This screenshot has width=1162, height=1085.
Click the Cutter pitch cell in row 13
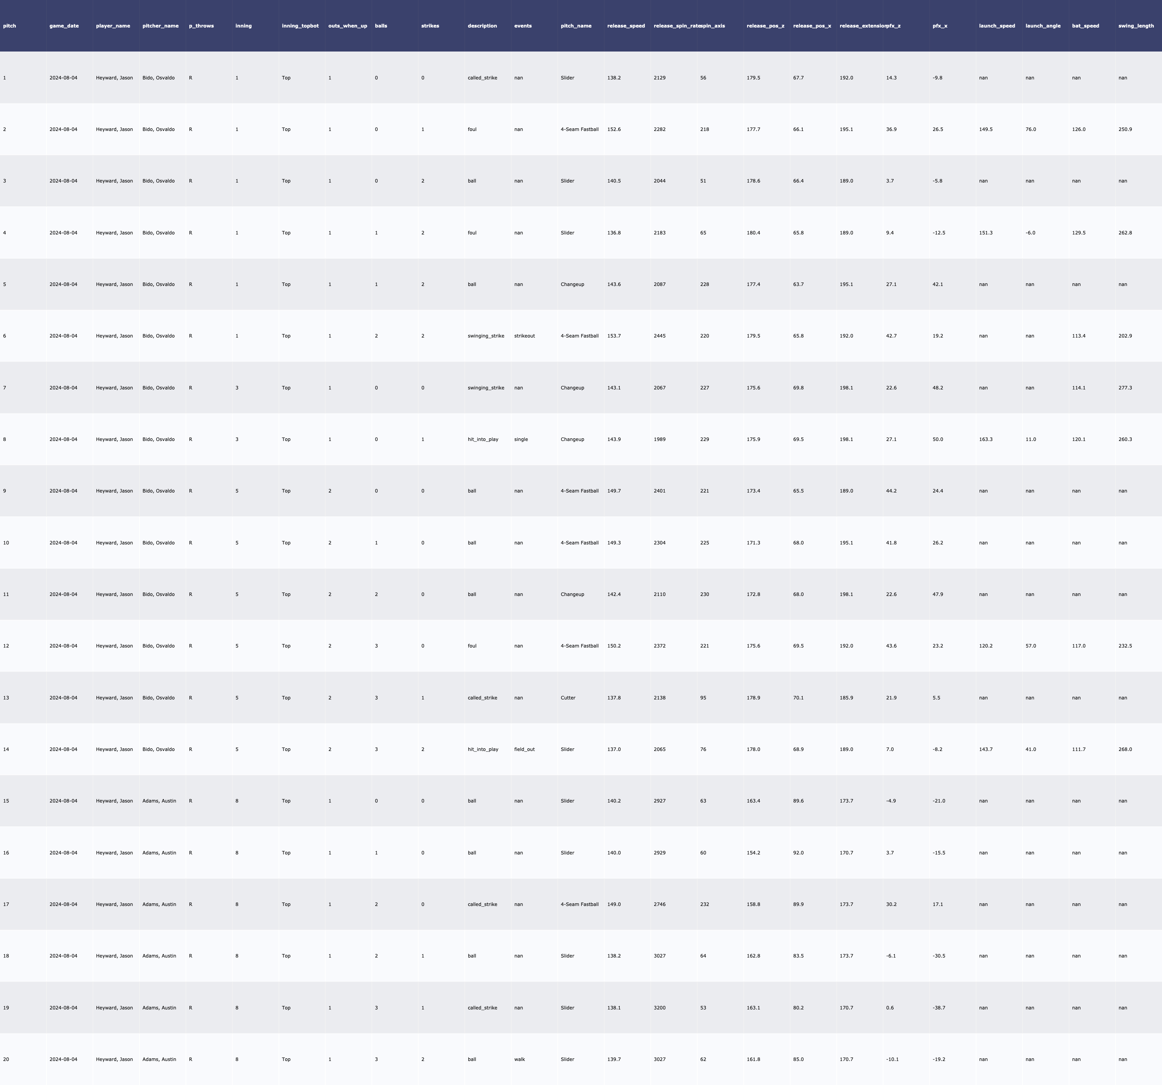[567, 698]
